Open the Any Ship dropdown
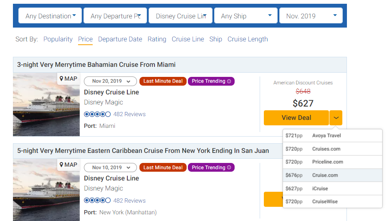 click(x=246, y=16)
